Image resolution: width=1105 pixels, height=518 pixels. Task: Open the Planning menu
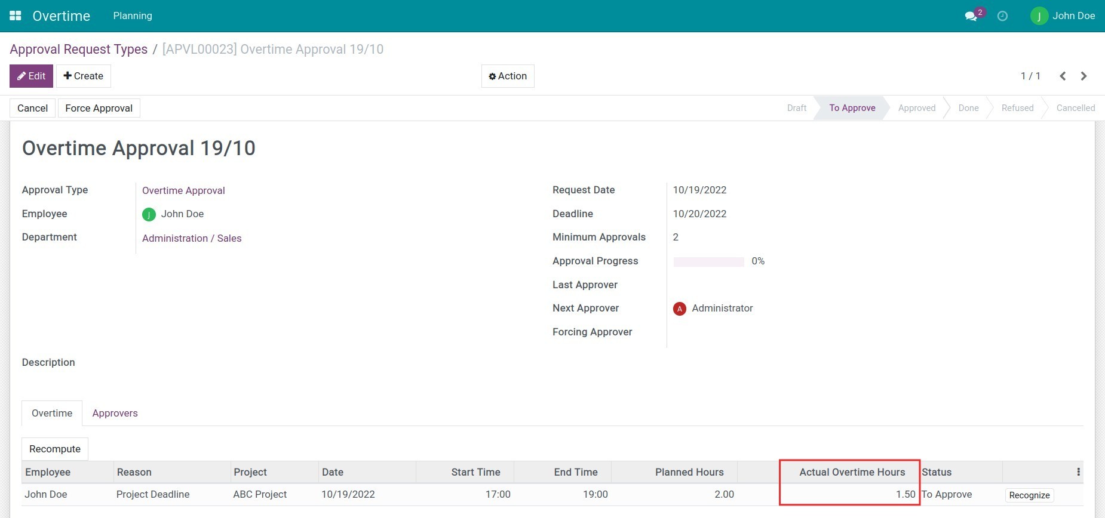[x=133, y=16]
